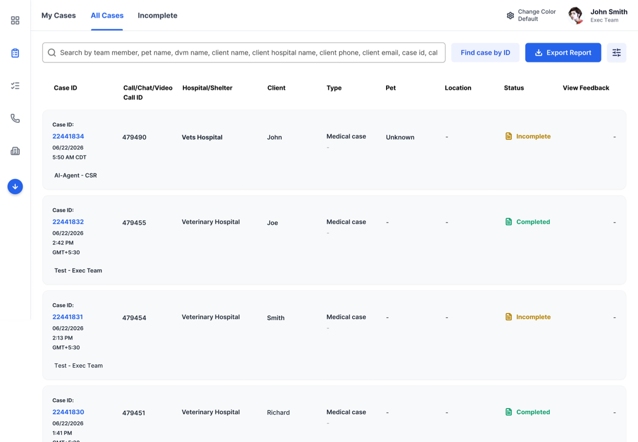Open the dashboard grid icon in sidebar
Viewport: 638px width, 442px height.
point(15,20)
